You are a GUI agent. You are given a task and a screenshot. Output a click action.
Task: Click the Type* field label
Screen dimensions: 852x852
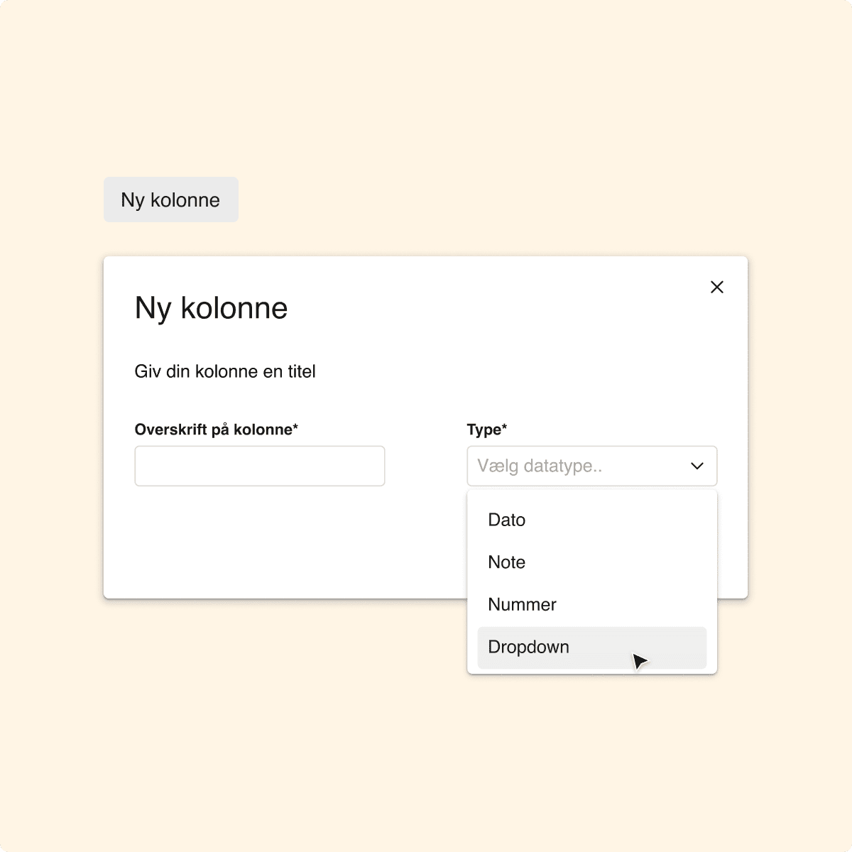point(486,429)
